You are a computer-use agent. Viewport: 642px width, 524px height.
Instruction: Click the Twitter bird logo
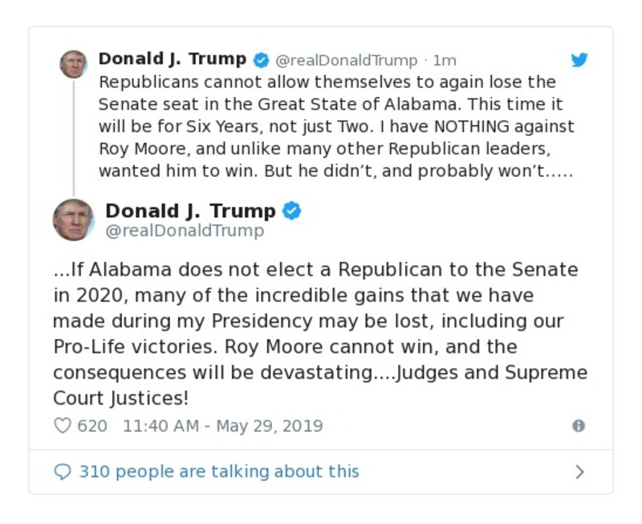coord(579,60)
